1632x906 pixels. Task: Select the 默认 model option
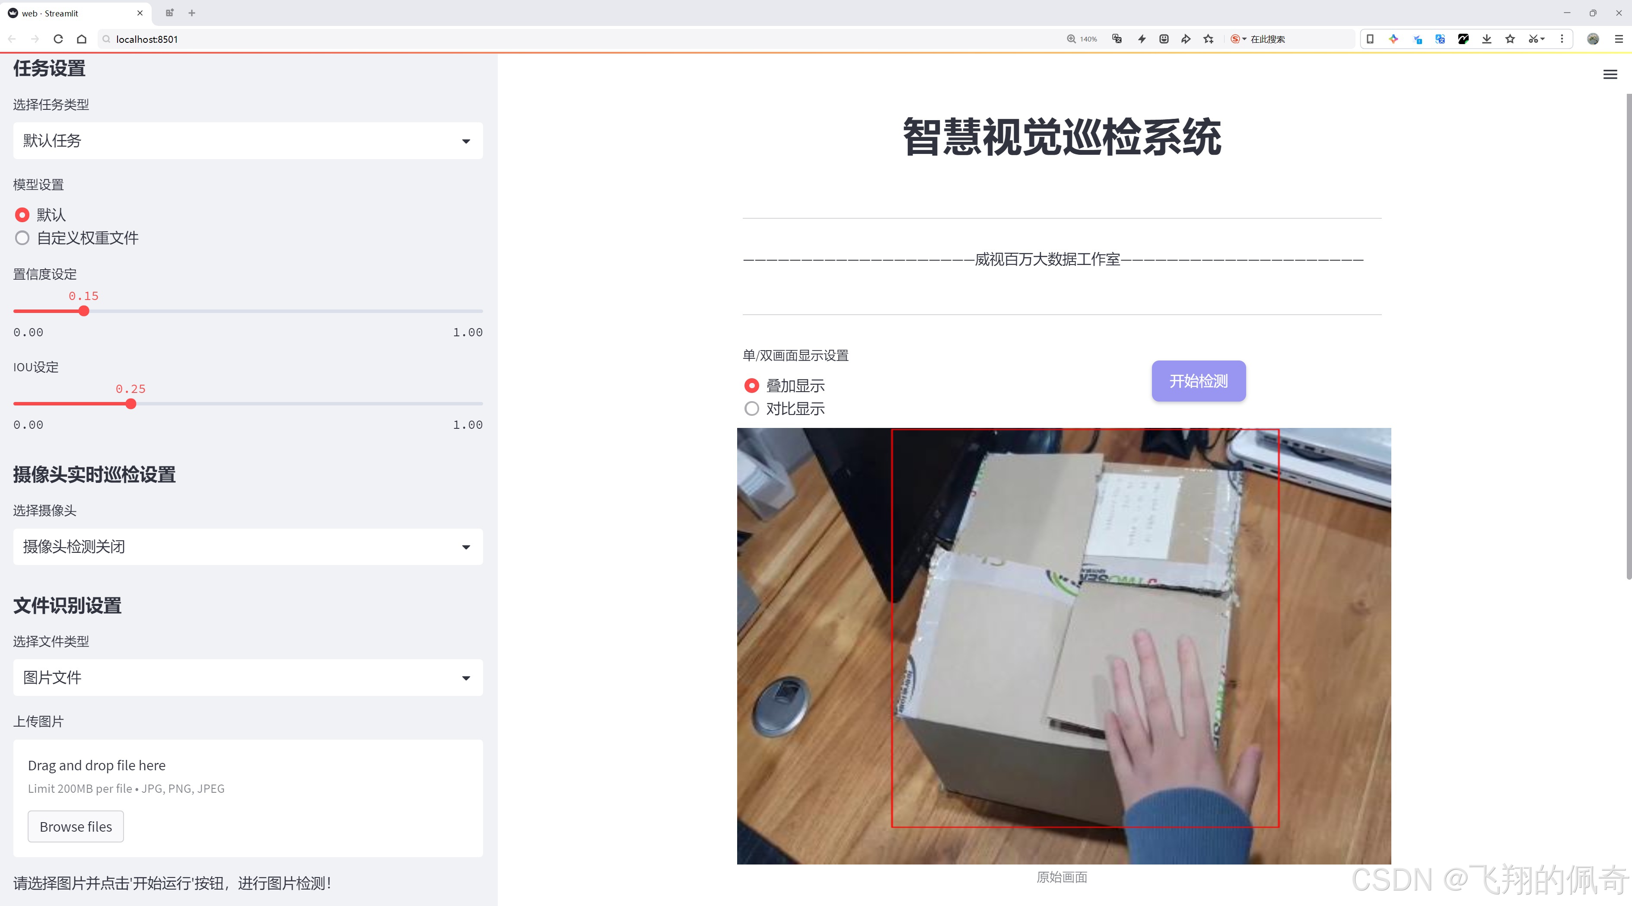click(22, 214)
